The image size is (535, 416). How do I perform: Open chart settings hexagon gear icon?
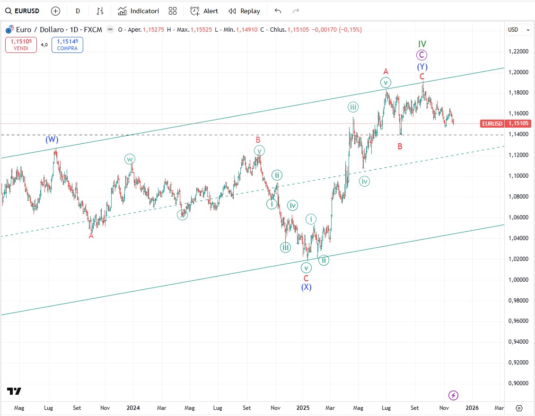point(519,408)
